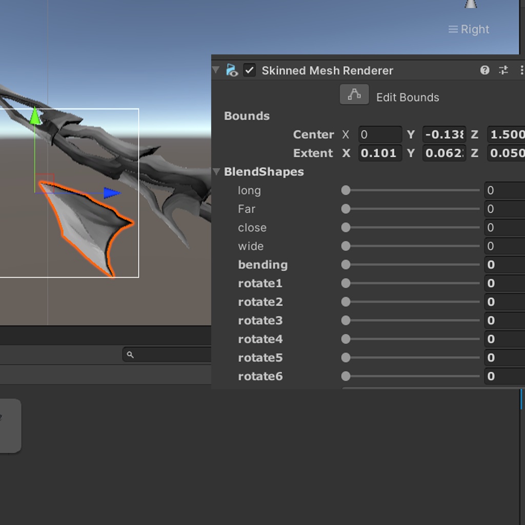
Task: Click the bending blendshape slider handle
Action: coord(346,265)
